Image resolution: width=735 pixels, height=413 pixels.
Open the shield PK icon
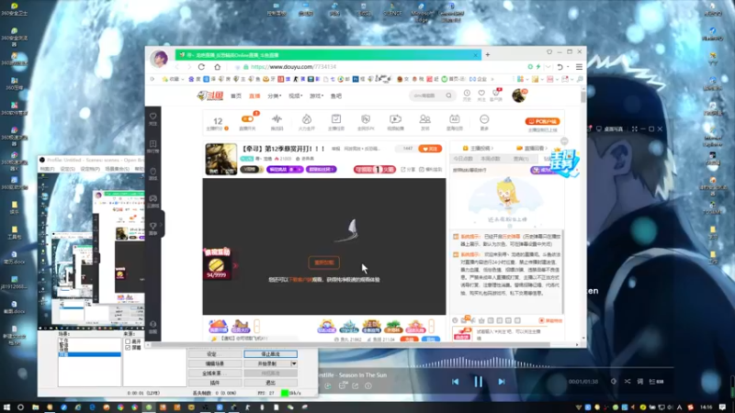click(366, 119)
